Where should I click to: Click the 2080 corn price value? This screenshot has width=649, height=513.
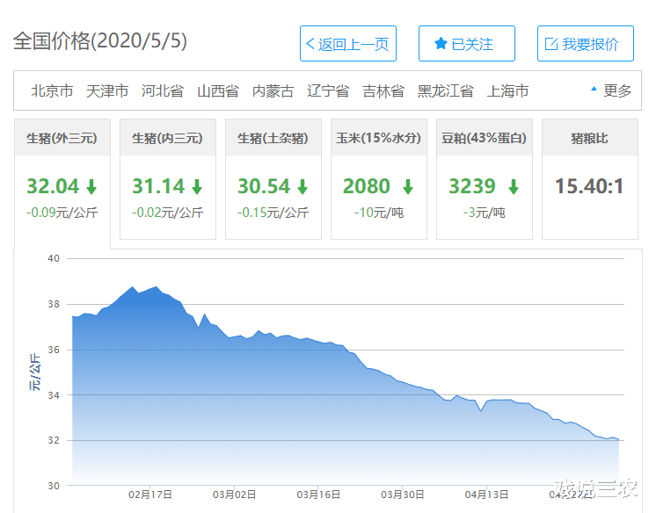(367, 186)
